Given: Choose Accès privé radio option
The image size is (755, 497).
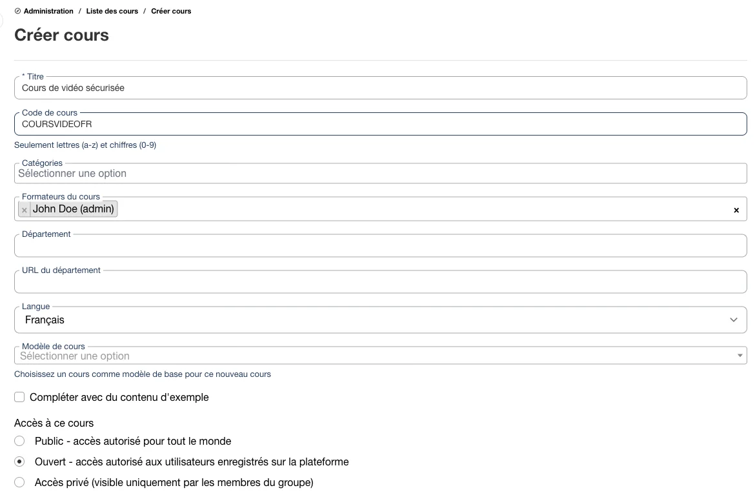Looking at the screenshot, I should point(19,483).
